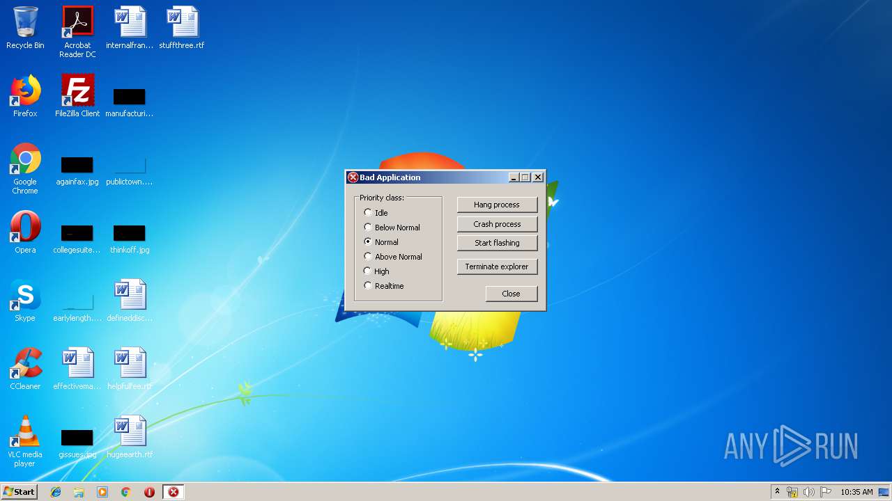This screenshot has width=892, height=501.
Task: Open Internet Explorer from taskbar
Action: pos(56,492)
